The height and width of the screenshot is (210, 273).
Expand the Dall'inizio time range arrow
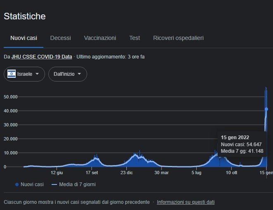click(x=79, y=74)
